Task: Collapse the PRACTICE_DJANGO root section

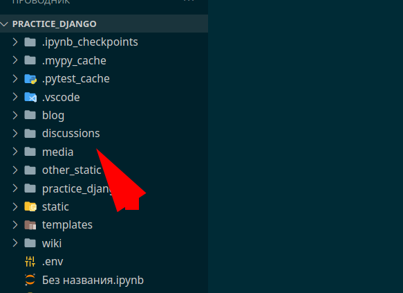Action: [4, 24]
